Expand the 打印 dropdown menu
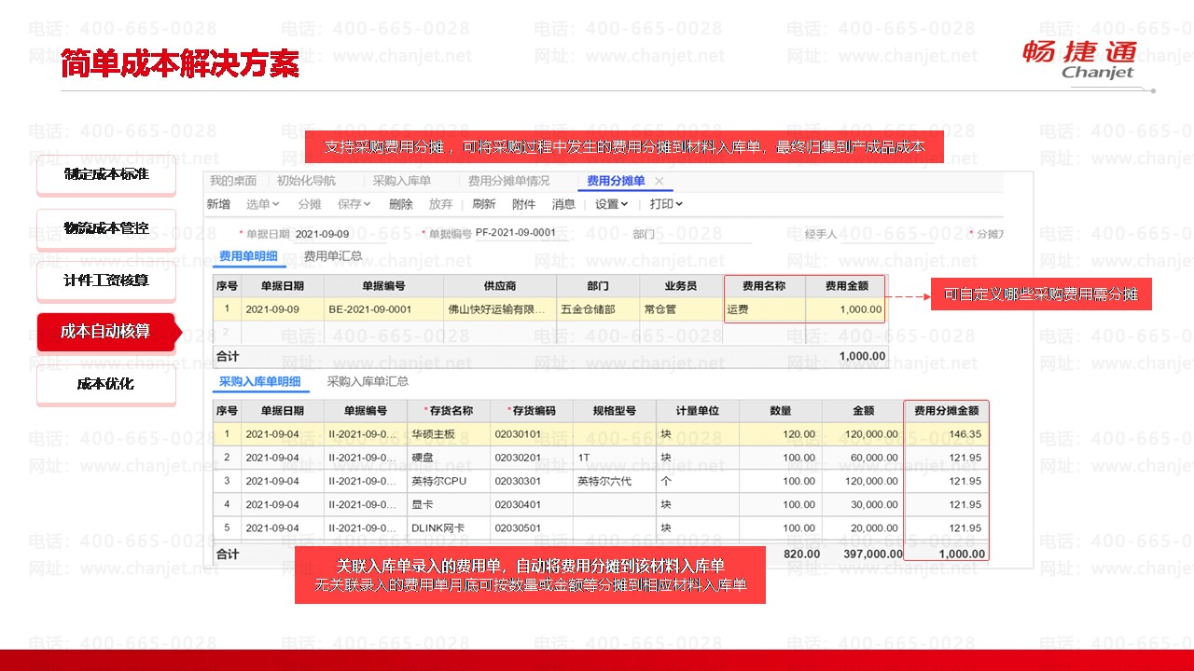Viewport: 1194px width, 671px height. 666,204
